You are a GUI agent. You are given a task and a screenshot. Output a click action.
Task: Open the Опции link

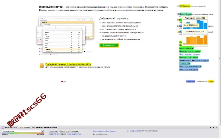coord(95,131)
